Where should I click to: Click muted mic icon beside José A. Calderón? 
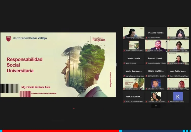[x=124, y=51]
